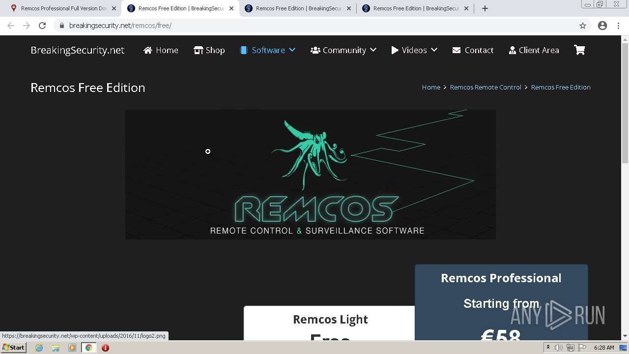
Task: Click scrollbar down arrow
Action: pyautogui.click(x=625, y=336)
